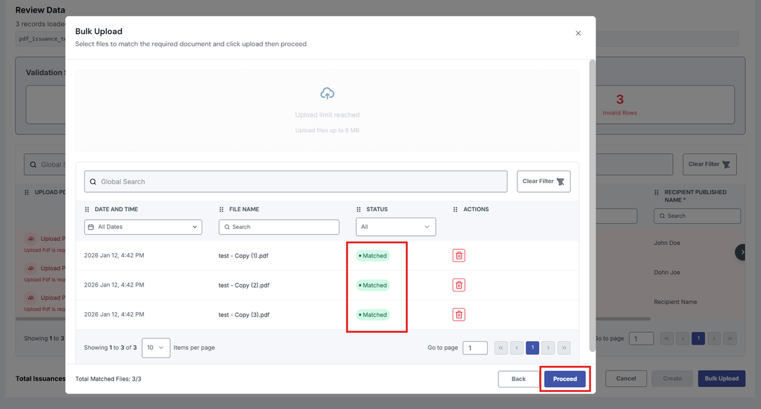
Task: Go to the dialog's last page
Action: tap(564, 348)
